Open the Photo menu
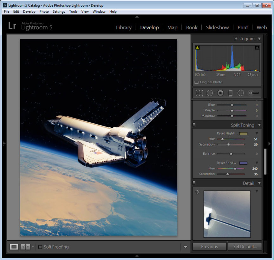 pos(44,11)
